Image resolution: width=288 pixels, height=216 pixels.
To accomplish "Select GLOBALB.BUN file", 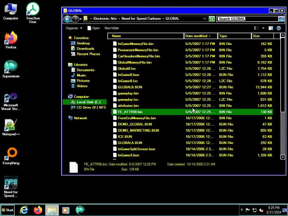I will coord(192,87).
